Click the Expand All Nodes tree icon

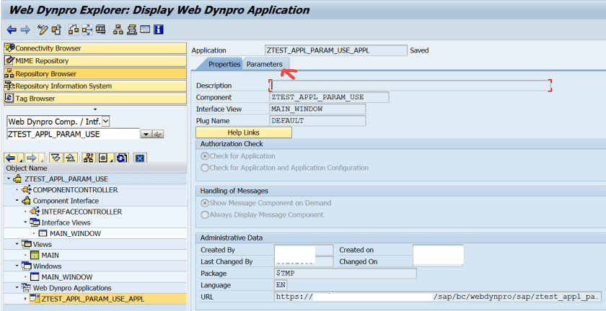[x=55, y=158]
